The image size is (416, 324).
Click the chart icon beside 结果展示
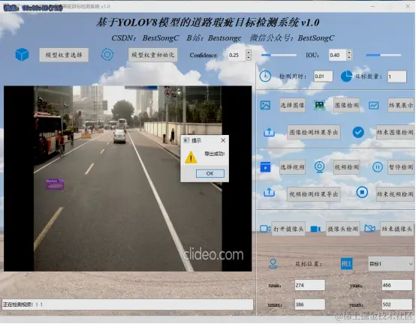pyautogui.click(x=374, y=106)
